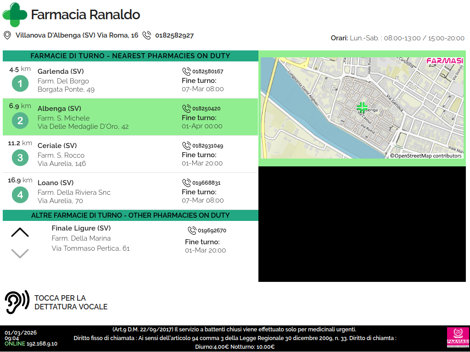The width and height of the screenshot is (470, 352).
Task: Select pharmacy number 1 circle badge
Action: 20,84
